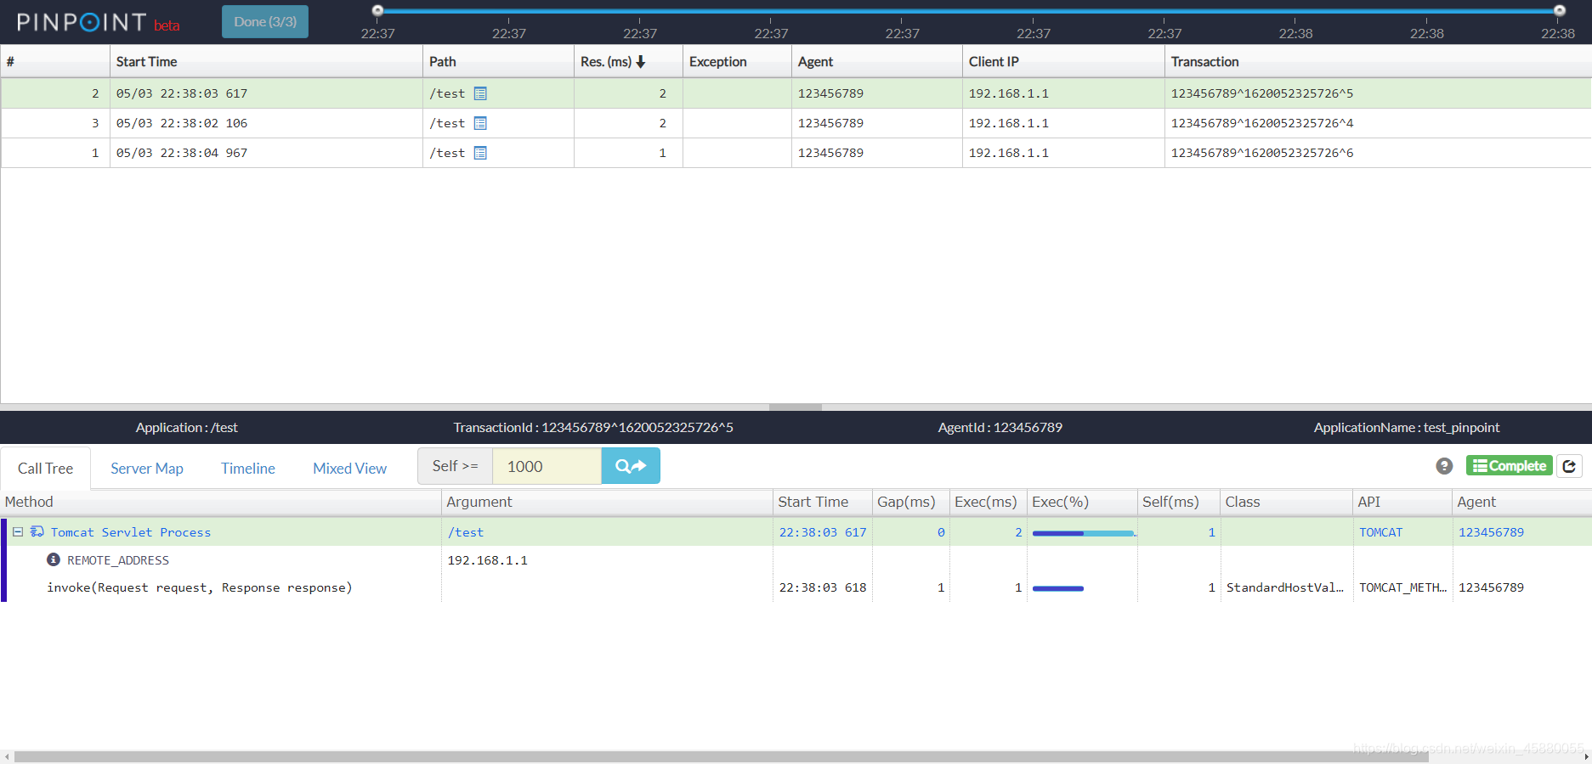Open the Mixed View tab
This screenshot has width=1592, height=764.
pos(349,469)
